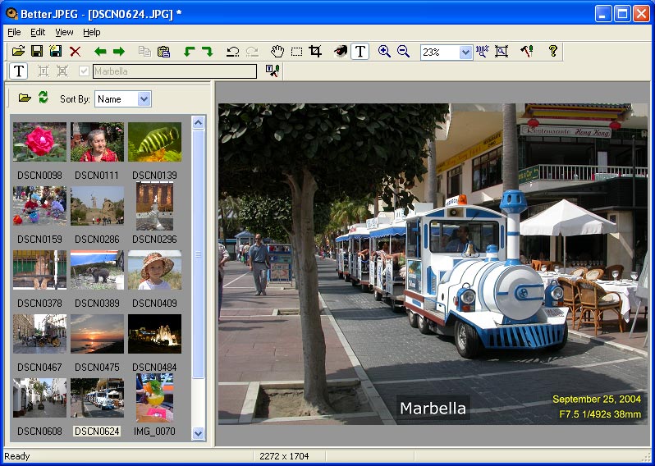Click the Zoom In magnifier
The height and width of the screenshot is (466, 655).
click(384, 52)
